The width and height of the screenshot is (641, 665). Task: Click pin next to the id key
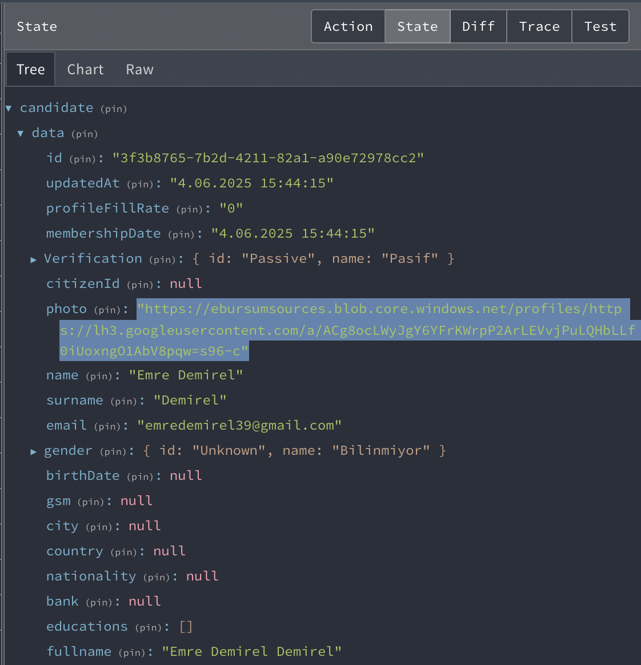[x=82, y=159]
